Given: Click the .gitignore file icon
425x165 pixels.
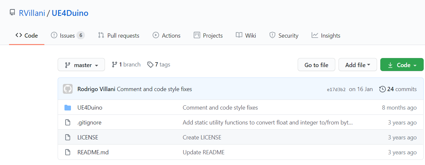Looking at the screenshot, I should [x=68, y=123].
